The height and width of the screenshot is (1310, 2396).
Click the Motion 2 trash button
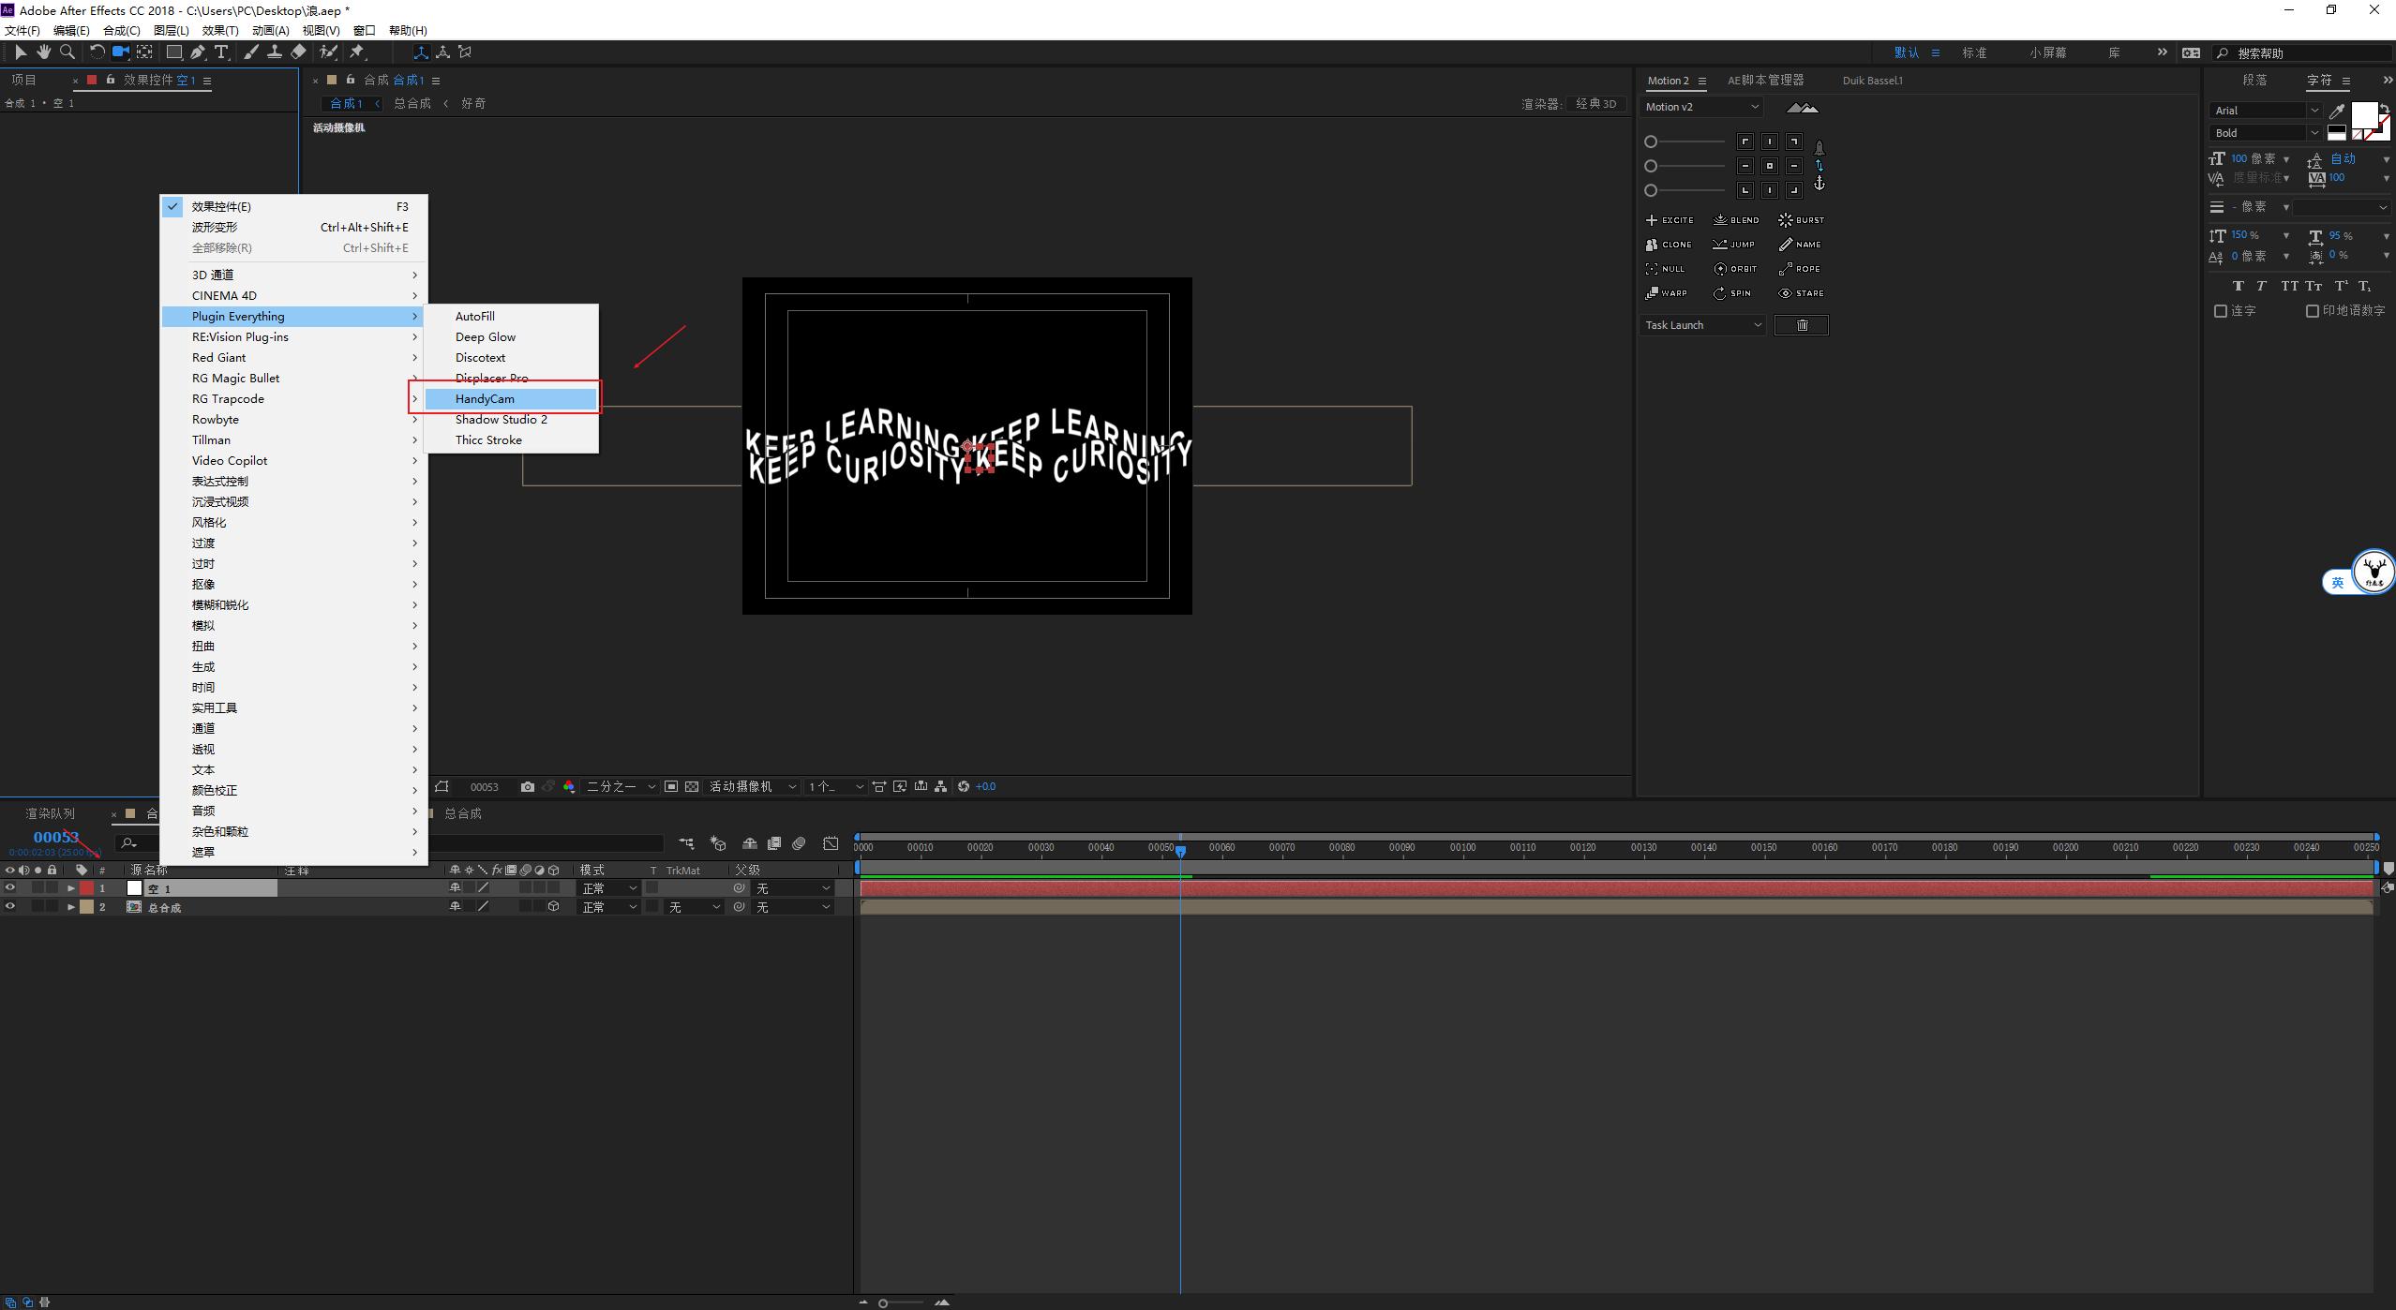[1801, 325]
